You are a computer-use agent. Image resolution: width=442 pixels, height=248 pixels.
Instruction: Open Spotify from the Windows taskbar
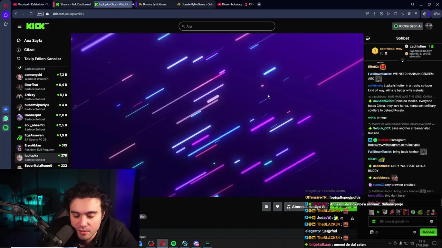tap(174, 244)
